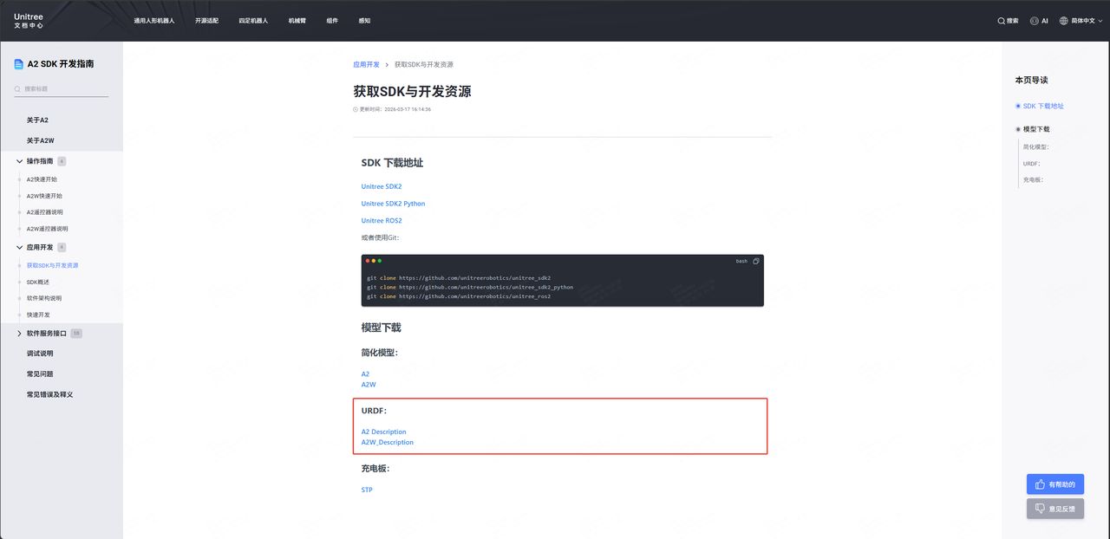Focus the 搜索标题 sidebar search field
The image size is (1110, 539).
pyautogui.click(x=61, y=89)
